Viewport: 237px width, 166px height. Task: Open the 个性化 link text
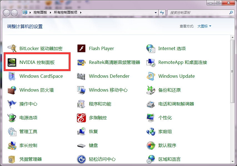pos(165,118)
